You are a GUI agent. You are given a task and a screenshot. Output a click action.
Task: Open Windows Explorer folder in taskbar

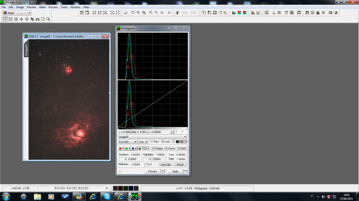(37, 197)
